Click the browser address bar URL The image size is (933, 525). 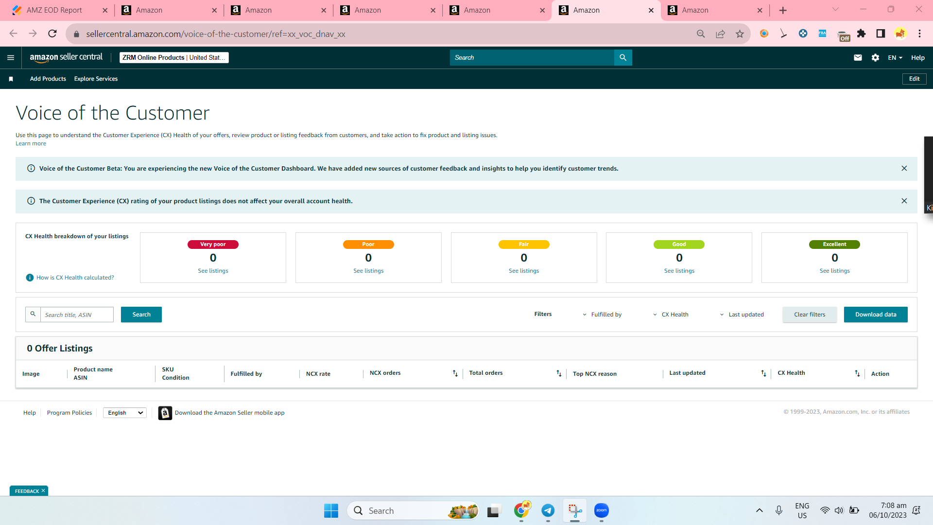216,34
